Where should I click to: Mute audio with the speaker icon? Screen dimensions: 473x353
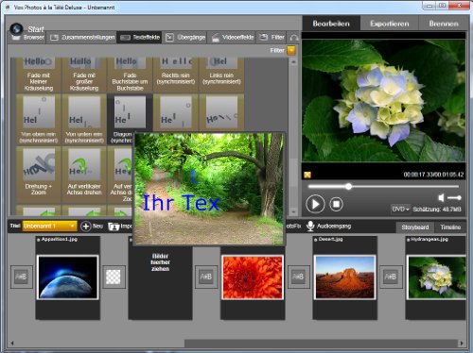441,197
